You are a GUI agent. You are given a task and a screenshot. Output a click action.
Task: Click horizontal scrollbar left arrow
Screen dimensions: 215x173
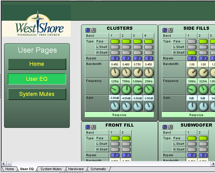click(x=3, y=164)
